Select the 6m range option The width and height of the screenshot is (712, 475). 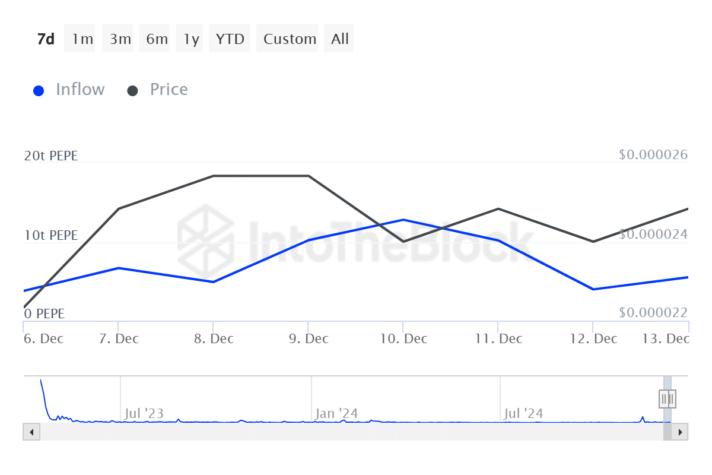[x=157, y=39]
